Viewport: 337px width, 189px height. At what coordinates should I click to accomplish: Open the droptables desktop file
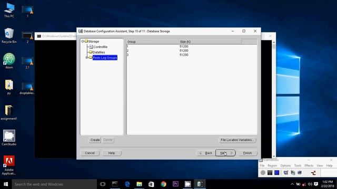coord(27,88)
